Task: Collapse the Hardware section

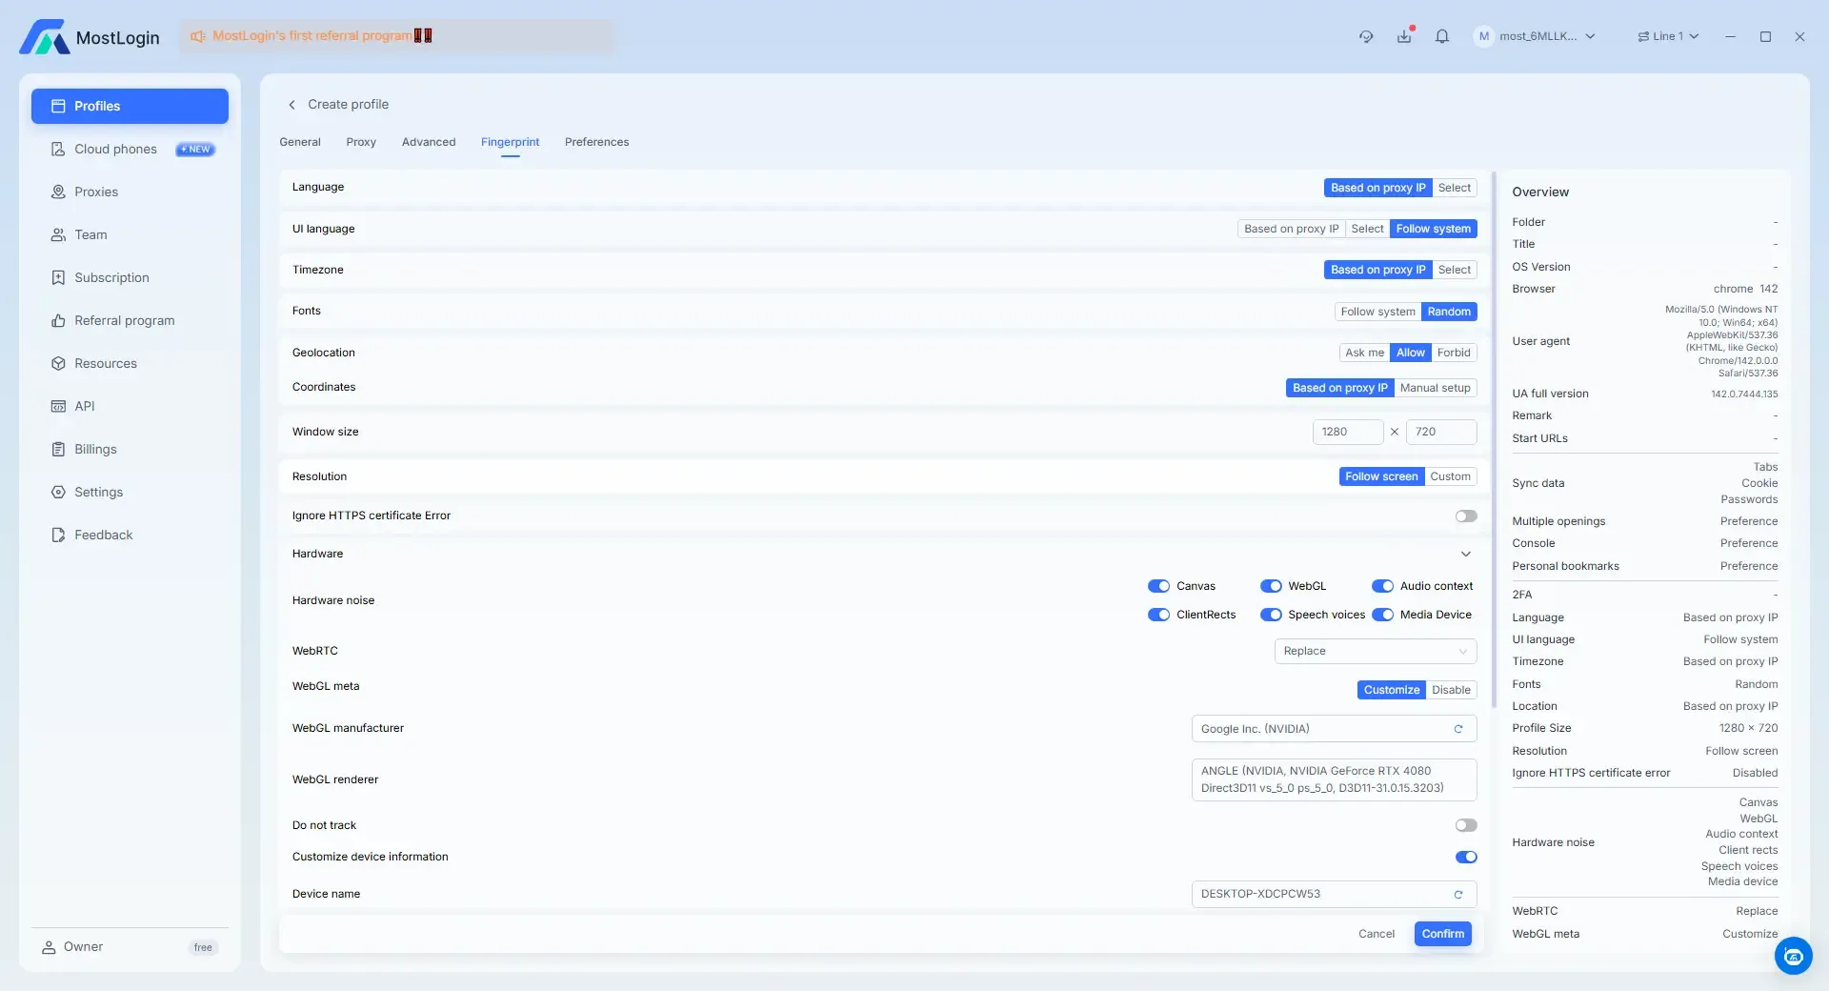Action: tap(1465, 555)
